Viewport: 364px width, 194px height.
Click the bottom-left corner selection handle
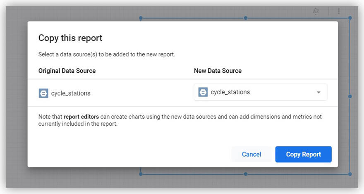point(141,174)
